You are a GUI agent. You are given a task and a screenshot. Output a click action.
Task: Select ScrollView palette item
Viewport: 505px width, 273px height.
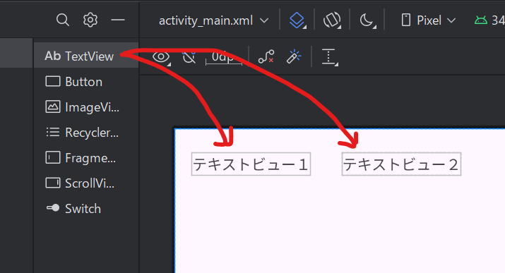(86, 183)
